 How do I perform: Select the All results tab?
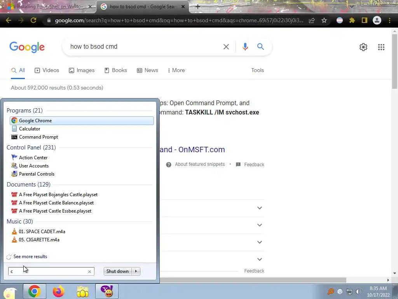[18, 70]
